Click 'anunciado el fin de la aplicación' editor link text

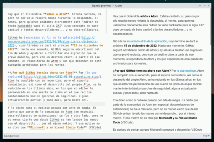pyautogui.click(x=52, y=38)
